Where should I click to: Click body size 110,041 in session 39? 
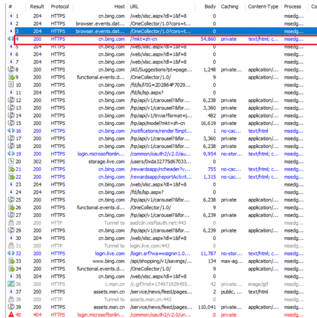click(207, 307)
